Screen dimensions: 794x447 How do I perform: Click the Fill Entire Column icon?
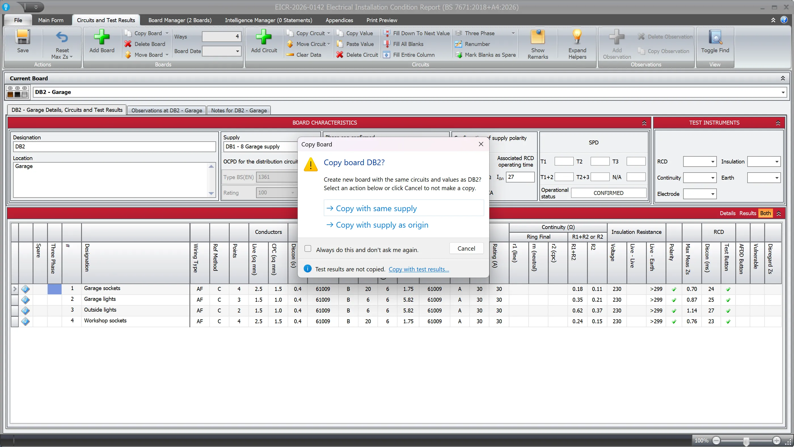[387, 54]
